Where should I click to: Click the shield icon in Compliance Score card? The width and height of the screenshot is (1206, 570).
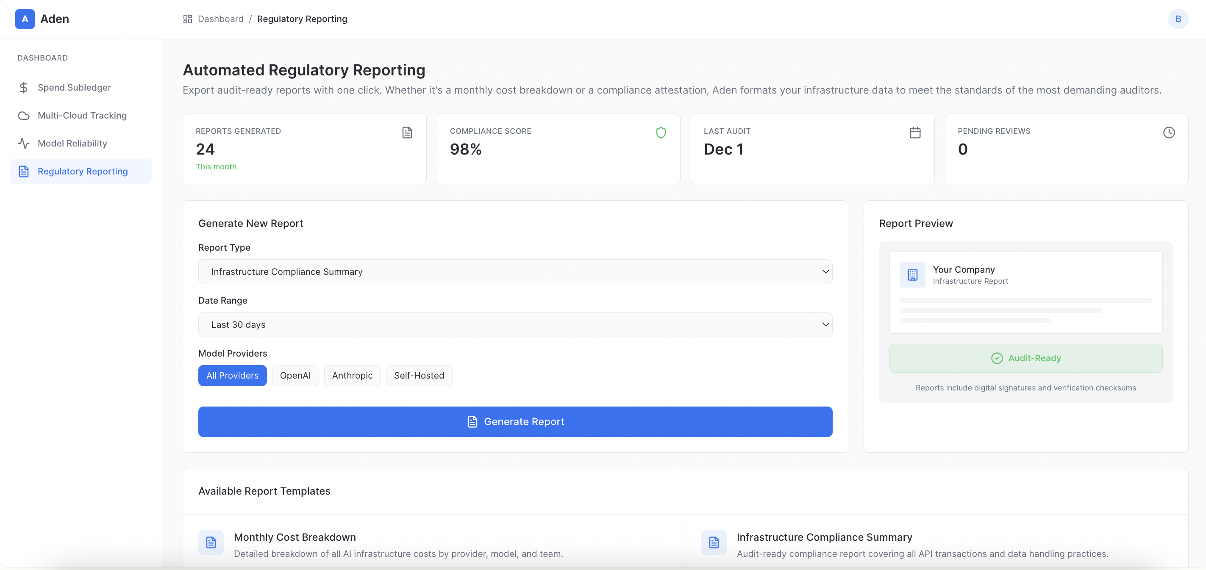661,133
